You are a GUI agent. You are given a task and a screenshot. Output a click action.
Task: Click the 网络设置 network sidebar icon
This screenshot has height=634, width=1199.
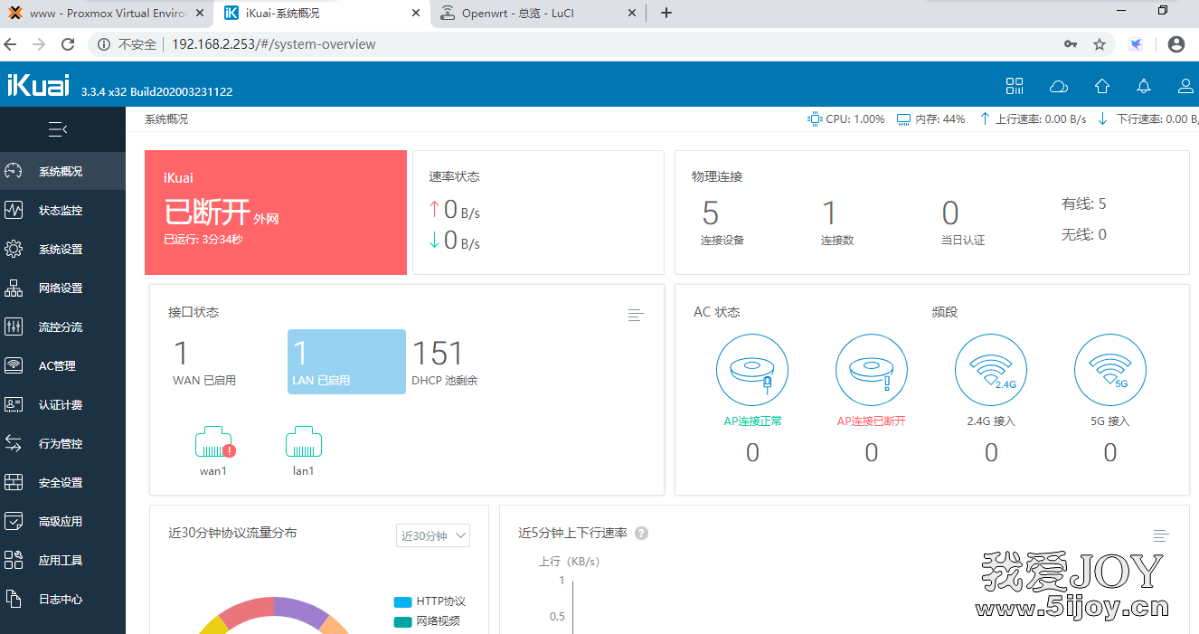(x=14, y=288)
